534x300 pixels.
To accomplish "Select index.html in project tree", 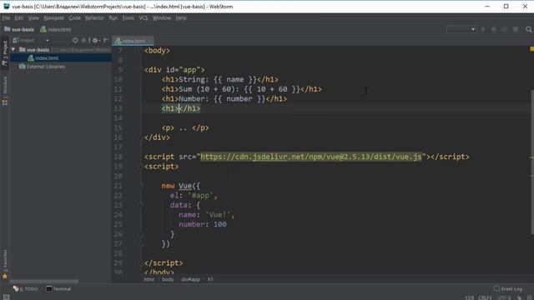I will pyautogui.click(x=47, y=58).
